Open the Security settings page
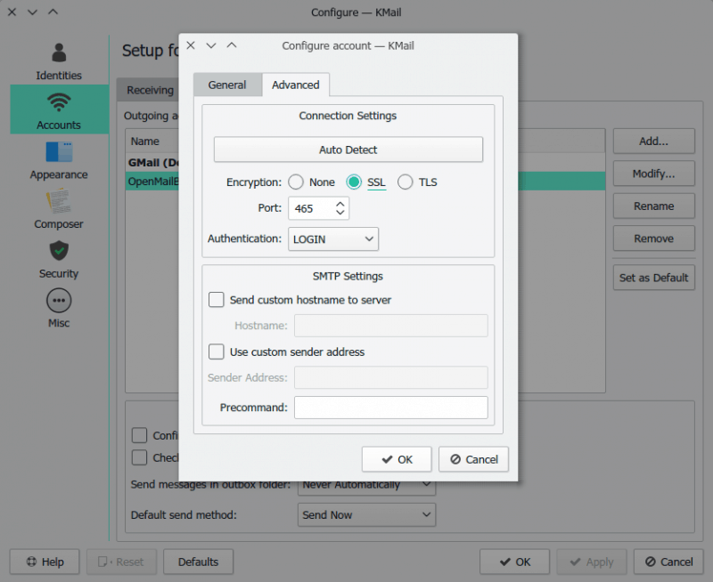Viewport: 713px width, 582px height. (58, 261)
